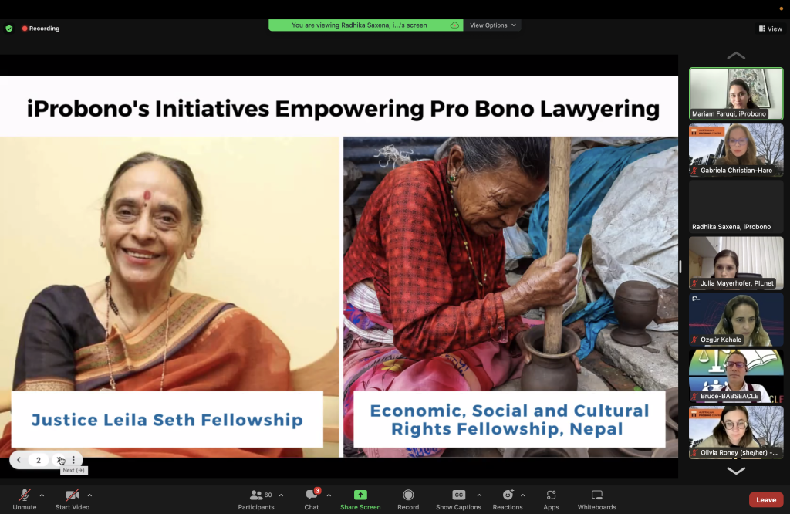Select Julia Mayerhofer's video thumbnail
Image resolution: width=790 pixels, height=514 pixels.
[x=736, y=263]
